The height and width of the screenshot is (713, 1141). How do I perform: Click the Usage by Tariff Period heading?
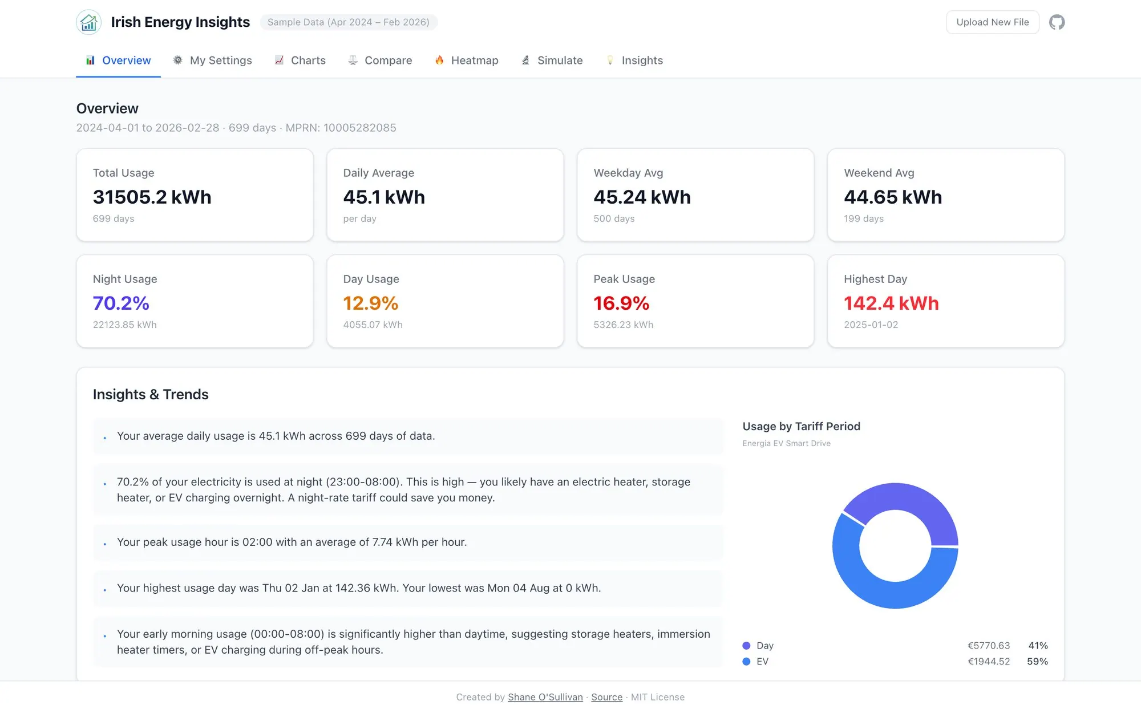pos(801,426)
